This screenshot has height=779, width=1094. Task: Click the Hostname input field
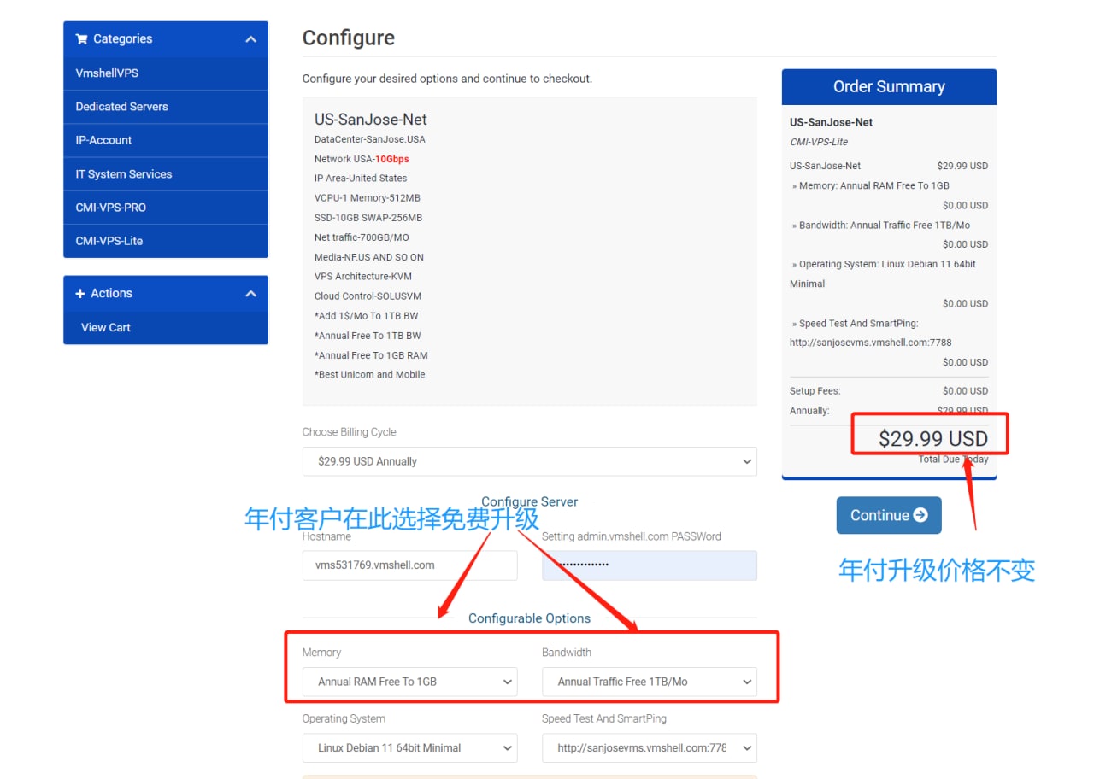click(x=409, y=565)
